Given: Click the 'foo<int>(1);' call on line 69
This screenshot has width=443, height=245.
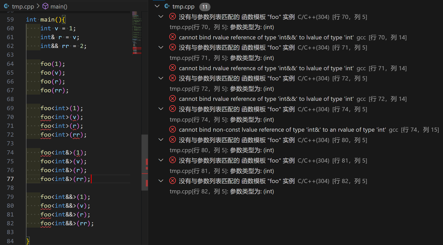Looking at the screenshot, I should coord(62,108).
